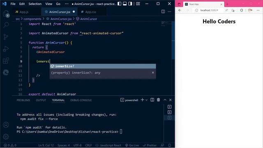Open the Search view in the activity bar
The height and width of the screenshot is (148, 263).
coord(6,25)
